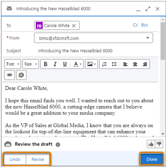
Task: Insert a bulleted list
Action: coord(114,64)
